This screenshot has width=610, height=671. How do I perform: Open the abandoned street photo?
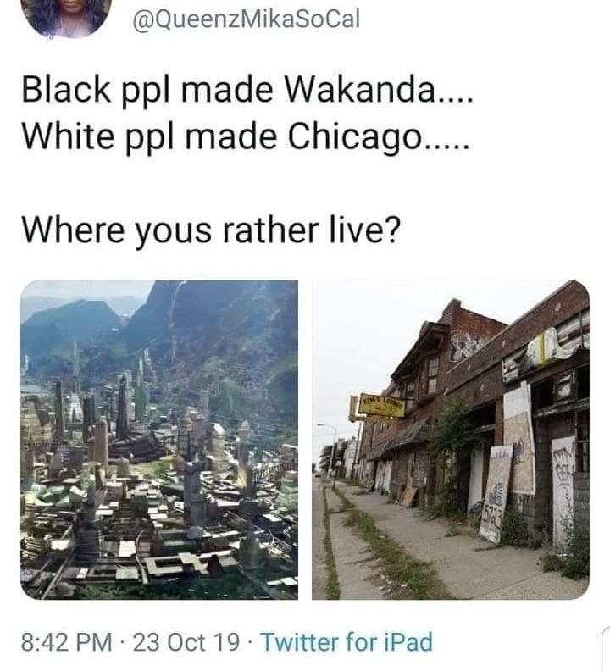point(451,440)
